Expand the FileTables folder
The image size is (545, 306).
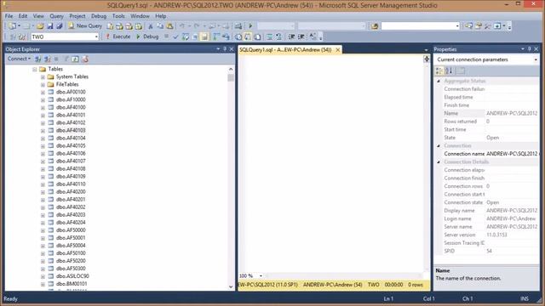pos(43,85)
